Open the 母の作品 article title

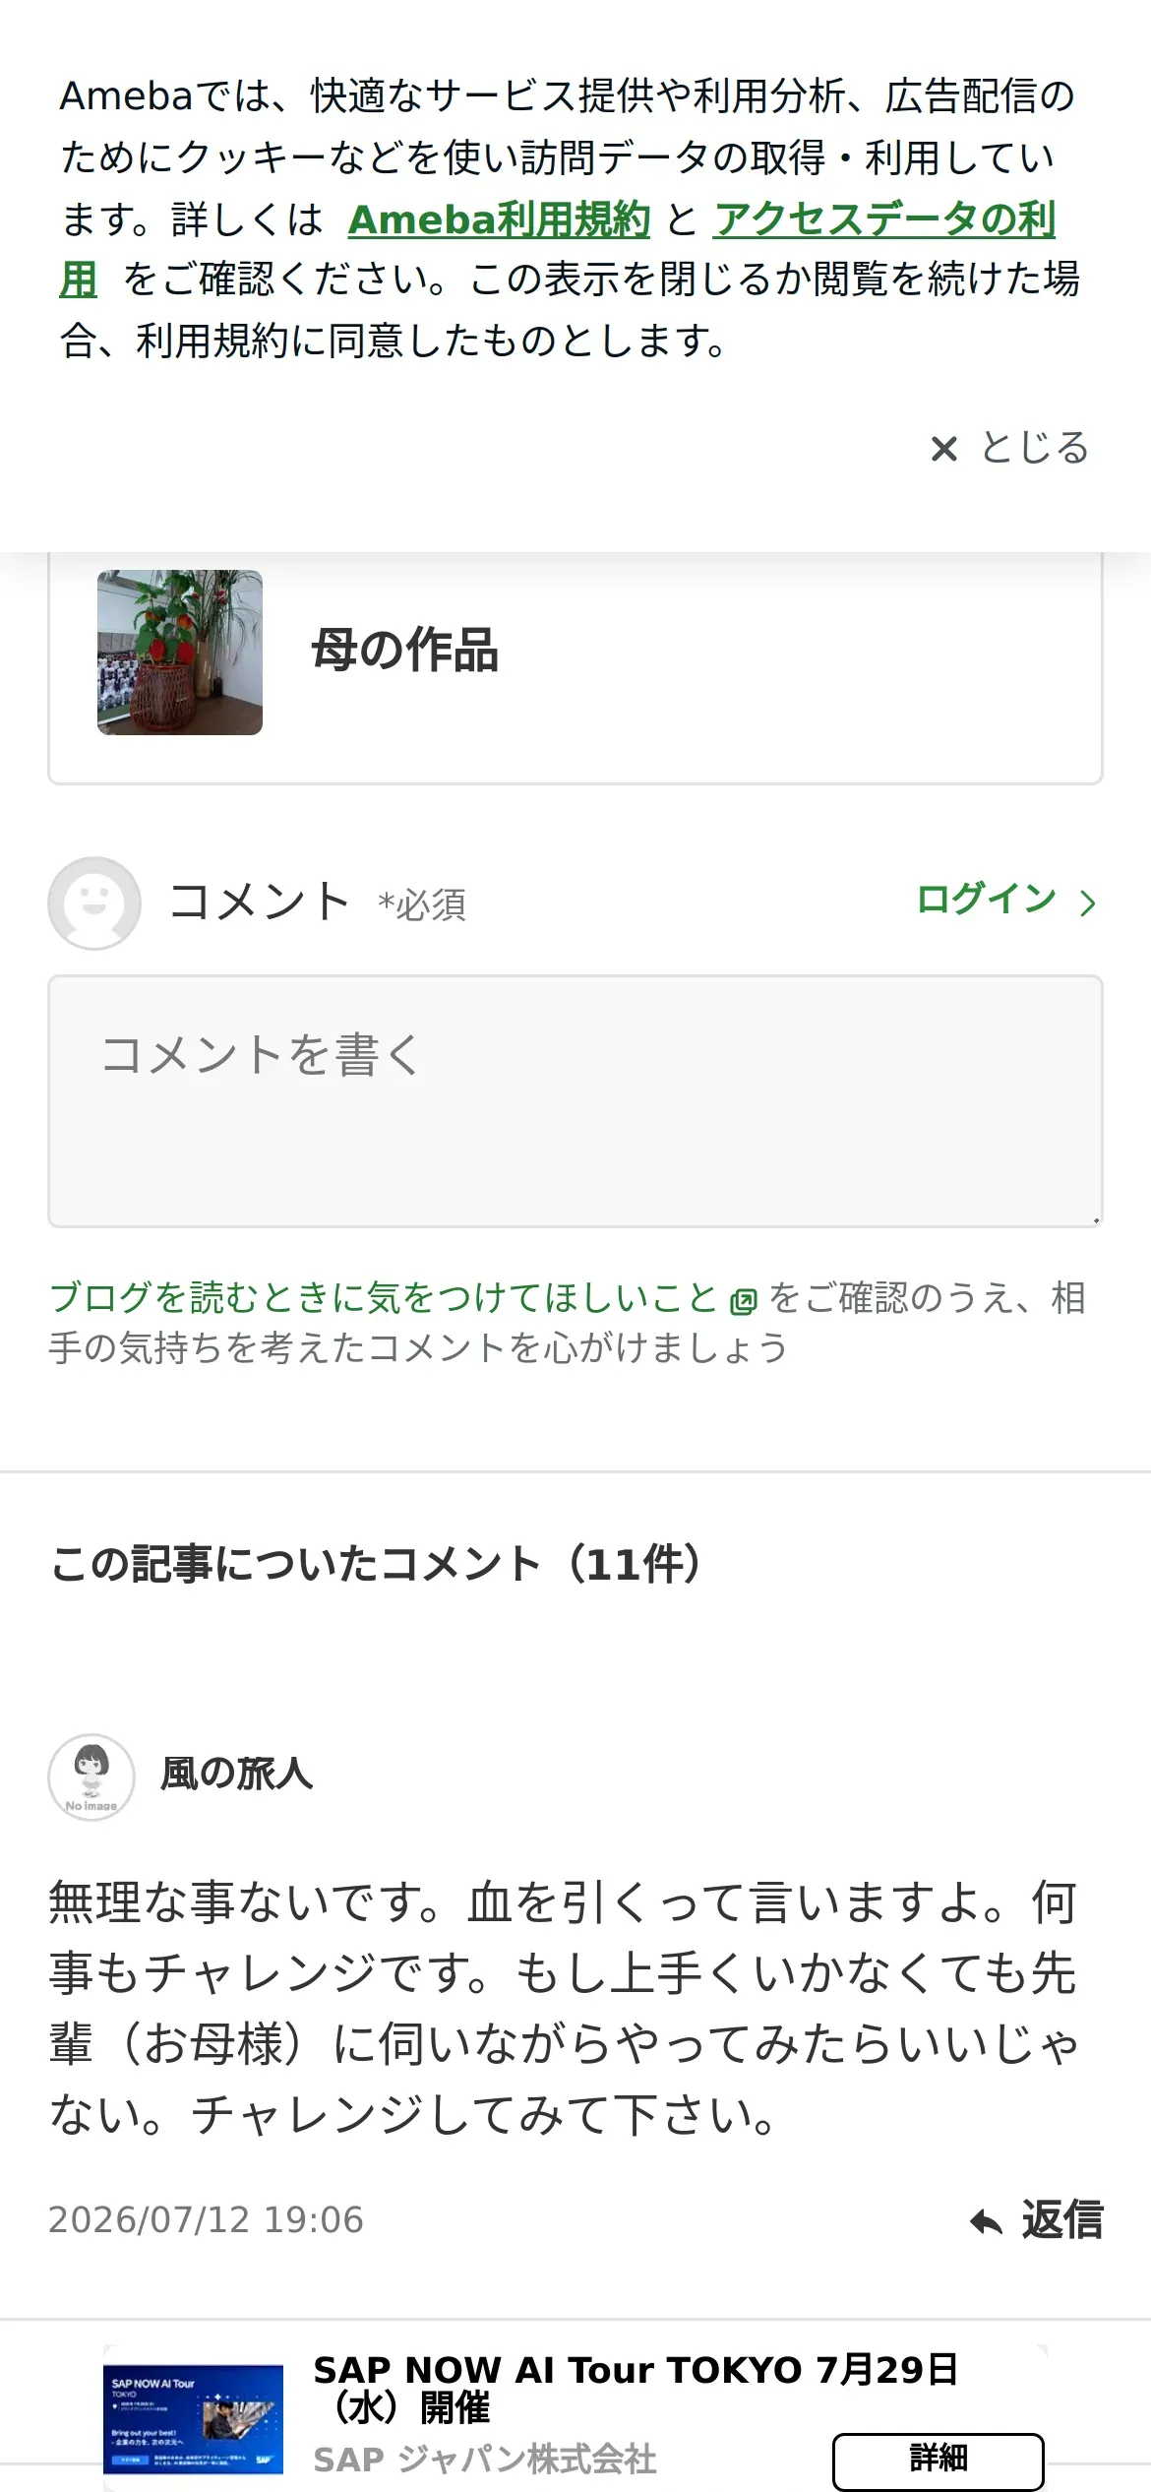pos(405,651)
